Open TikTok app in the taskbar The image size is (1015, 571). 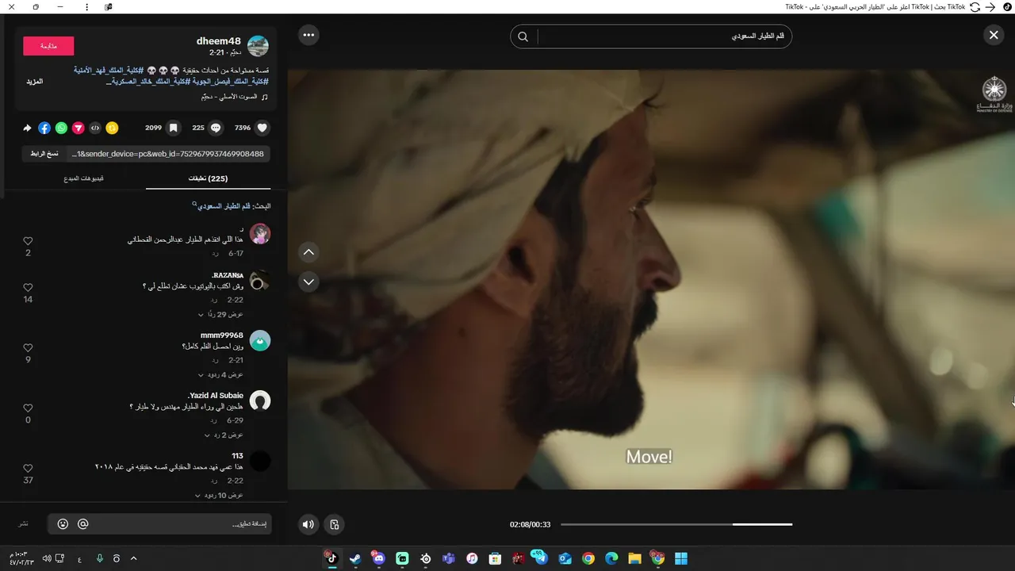(x=331, y=558)
